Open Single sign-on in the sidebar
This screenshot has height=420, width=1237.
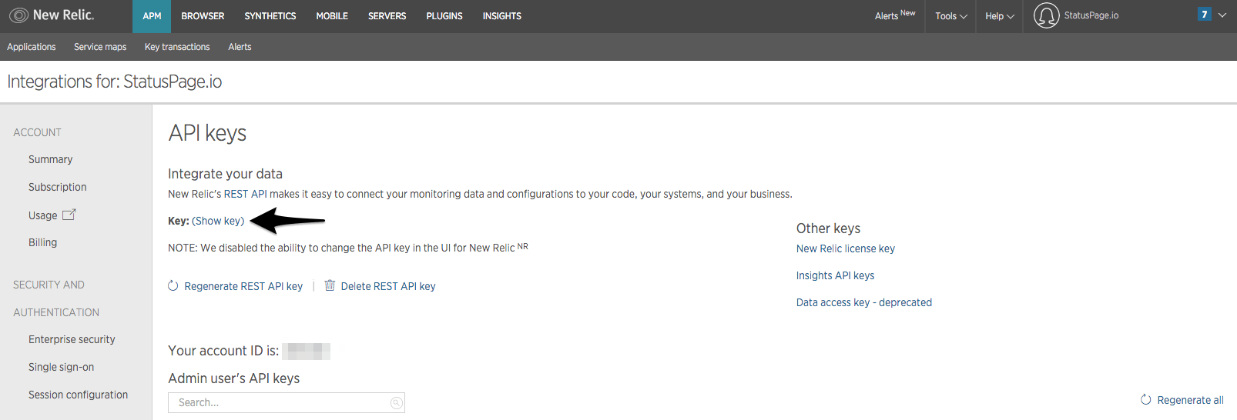(62, 367)
